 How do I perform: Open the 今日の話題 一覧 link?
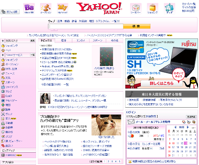(66, 85)
